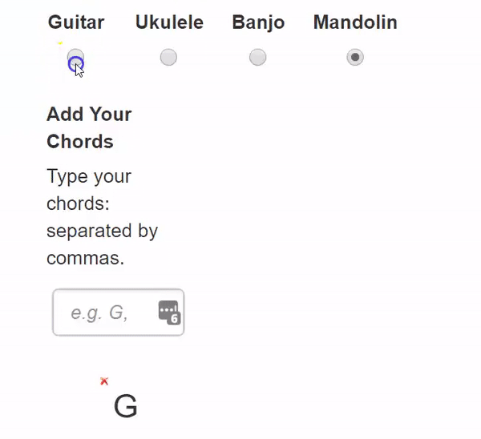Screen dimensions: 481x439
Task: Select the Guitar radio button
Action: click(x=75, y=57)
